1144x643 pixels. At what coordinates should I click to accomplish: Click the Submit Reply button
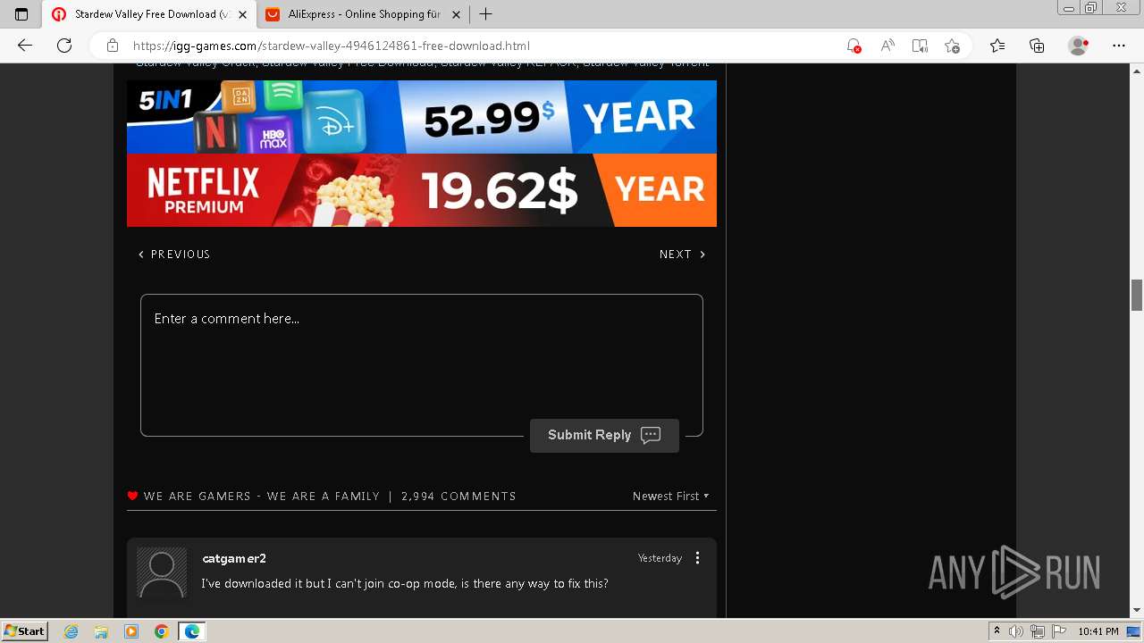[604, 435]
